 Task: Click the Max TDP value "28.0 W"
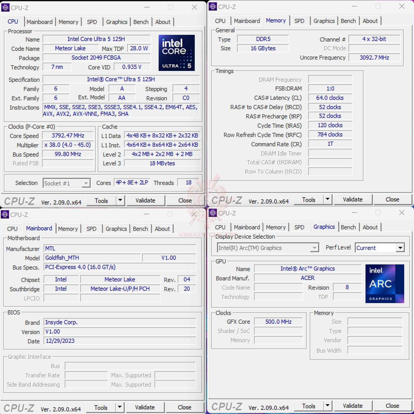[139, 48]
